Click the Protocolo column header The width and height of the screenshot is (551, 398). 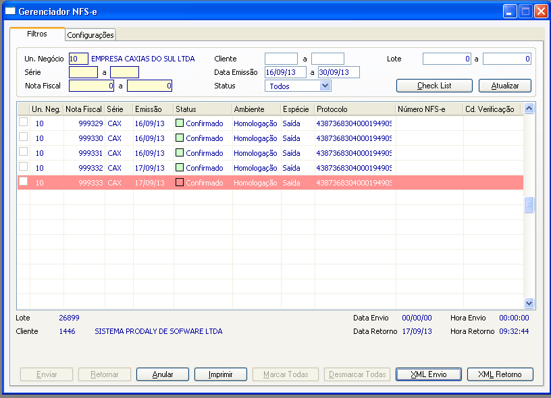click(x=355, y=109)
